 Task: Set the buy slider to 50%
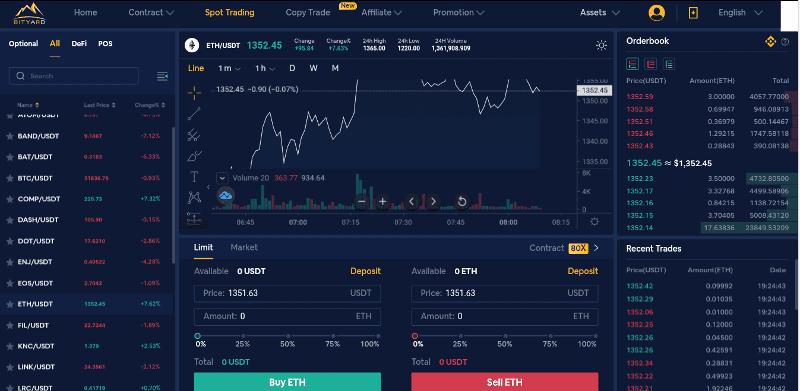tap(287, 336)
